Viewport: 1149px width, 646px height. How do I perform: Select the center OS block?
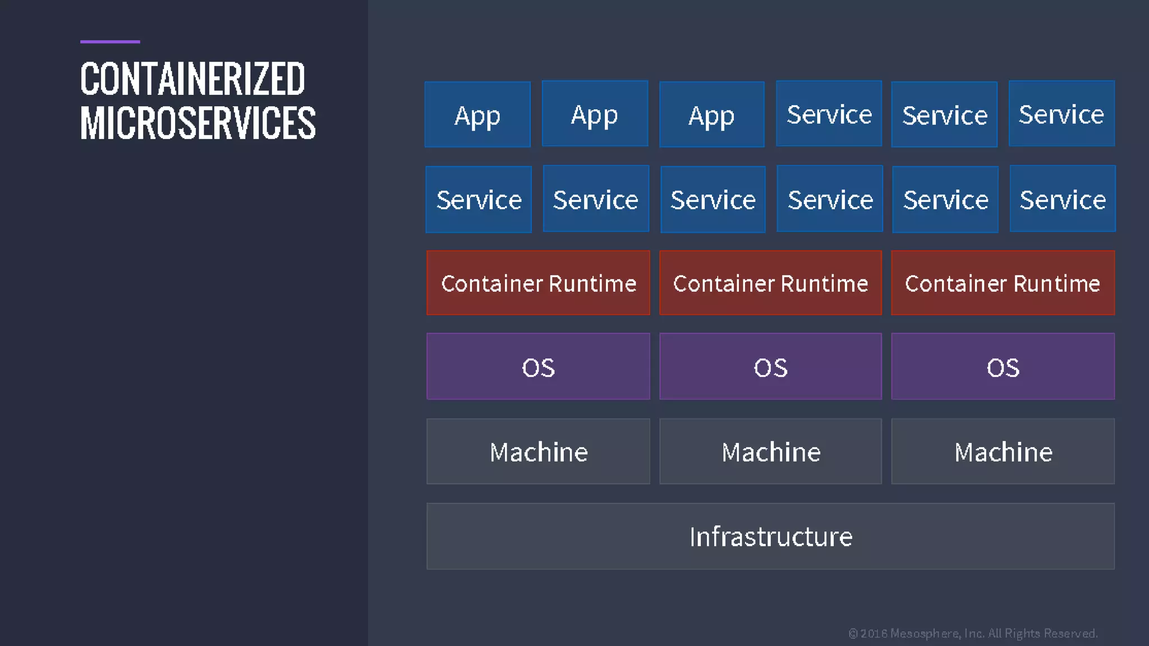[x=770, y=367]
